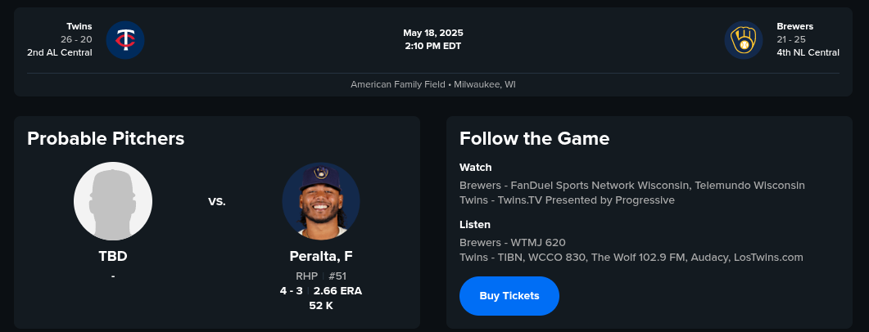The height and width of the screenshot is (332, 869).
Task: Click the 2nd AL Central standing text
Action: (59, 52)
